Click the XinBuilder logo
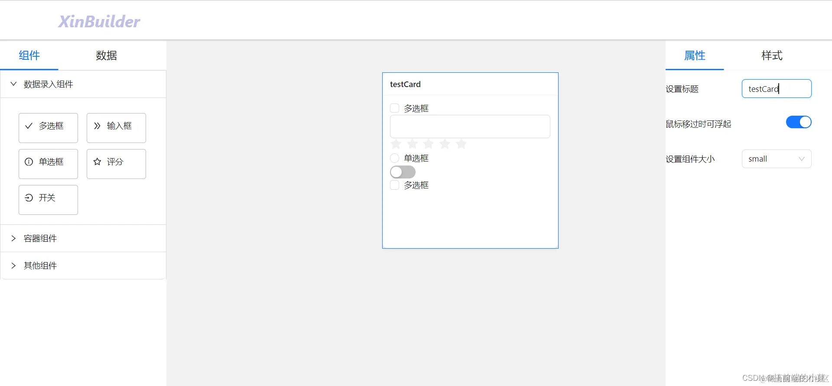The width and height of the screenshot is (832, 386). (x=99, y=22)
